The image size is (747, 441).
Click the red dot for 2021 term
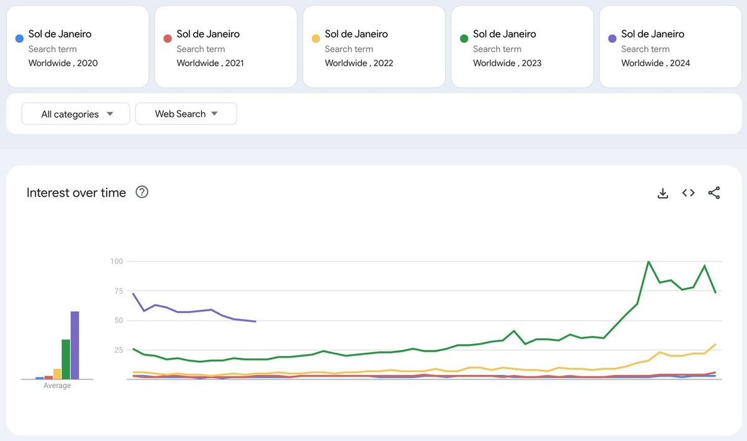[x=168, y=38]
